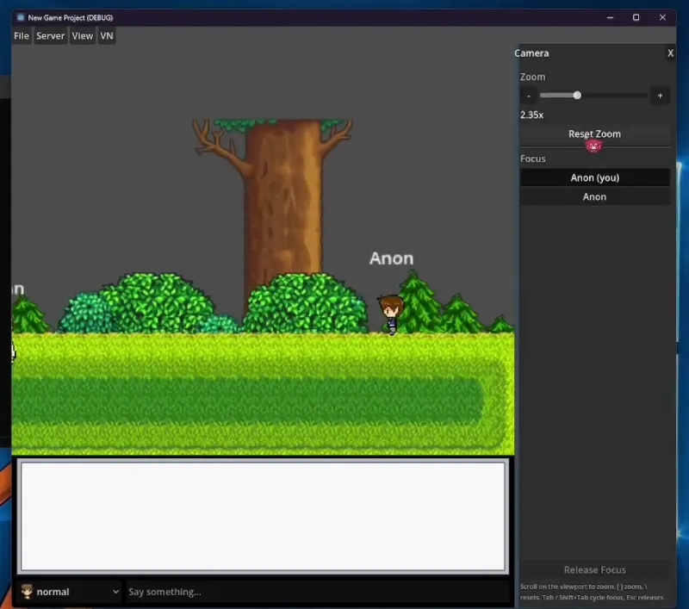689x609 pixels.
Task: Click the Zoom slider handle
Action: 577,96
